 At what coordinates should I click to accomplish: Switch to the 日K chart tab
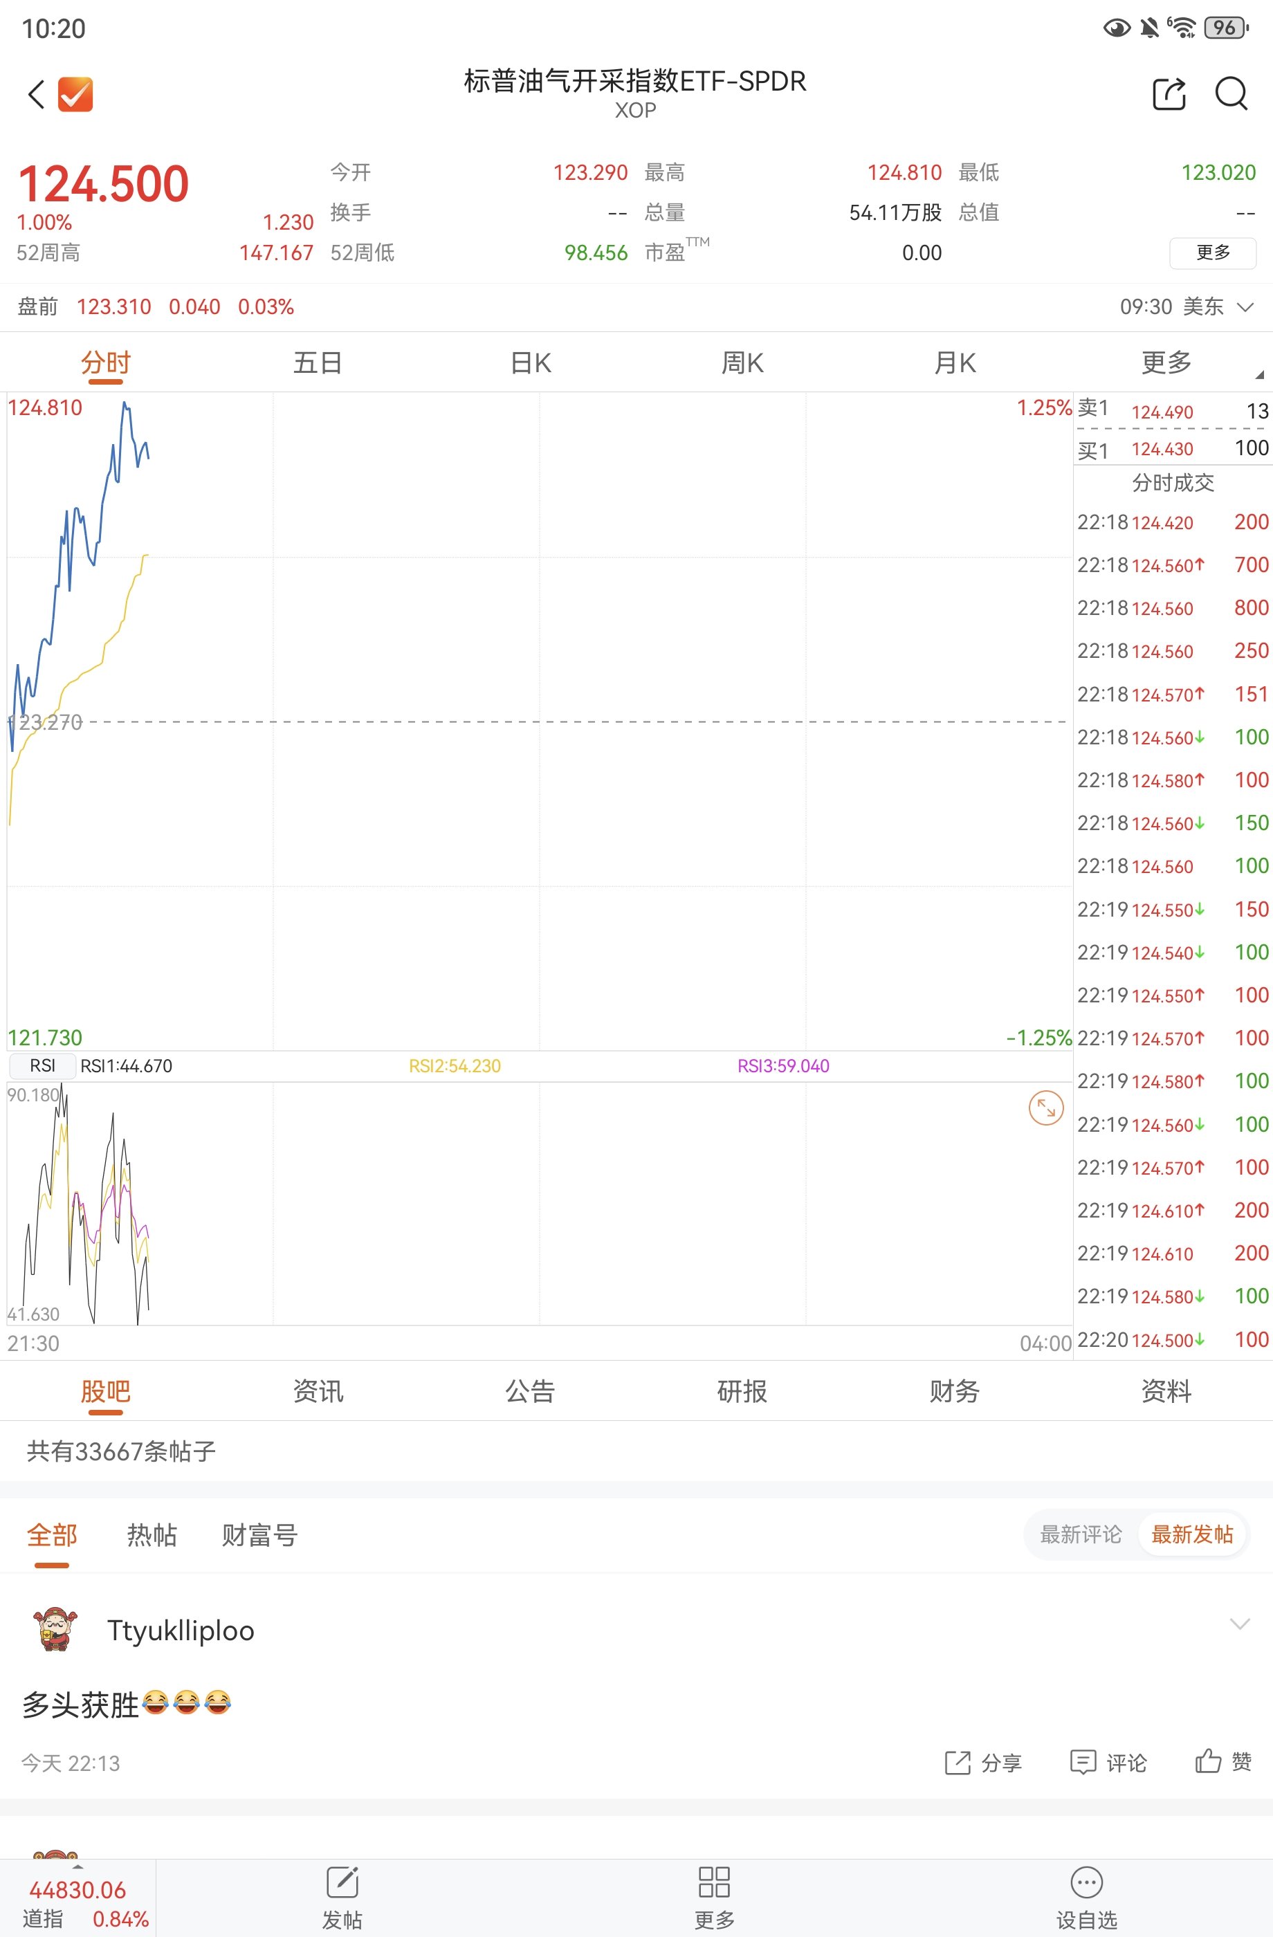(531, 363)
